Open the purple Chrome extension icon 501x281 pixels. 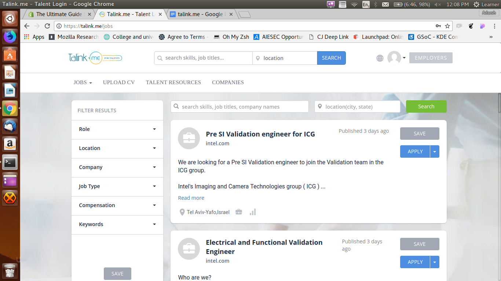[x=483, y=26]
